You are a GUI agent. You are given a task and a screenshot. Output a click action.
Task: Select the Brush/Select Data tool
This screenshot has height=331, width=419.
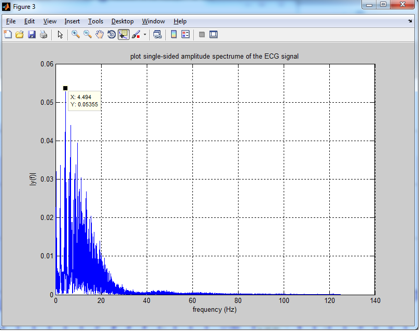pyautogui.click(x=135, y=34)
